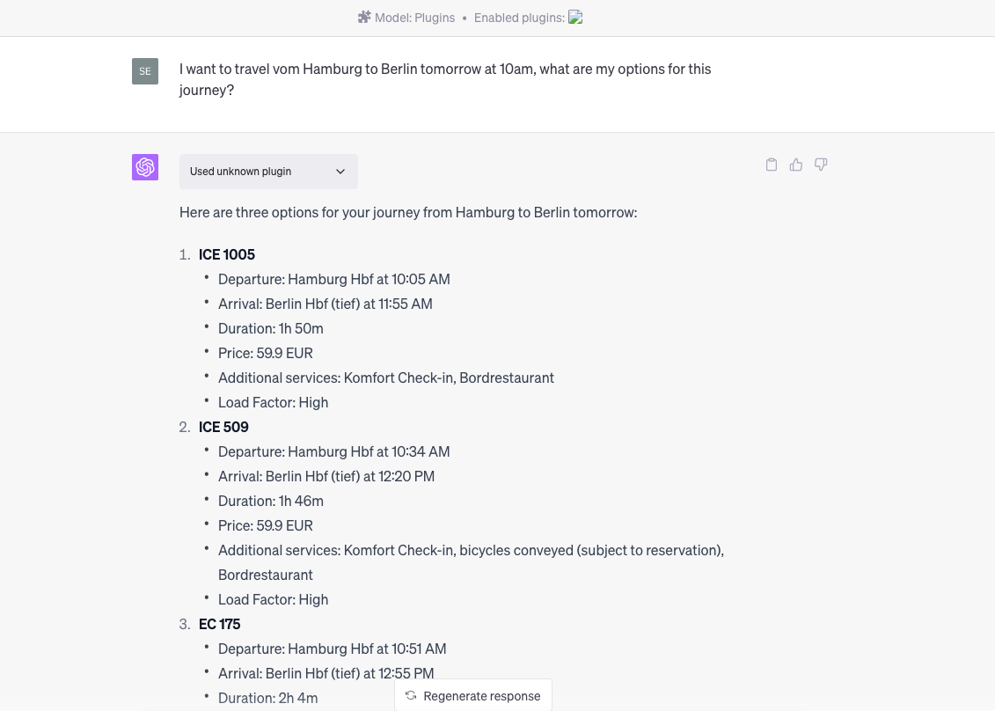Click the 'Here are three options' intro line
The width and height of the screenshot is (995, 711).
[408, 212]
